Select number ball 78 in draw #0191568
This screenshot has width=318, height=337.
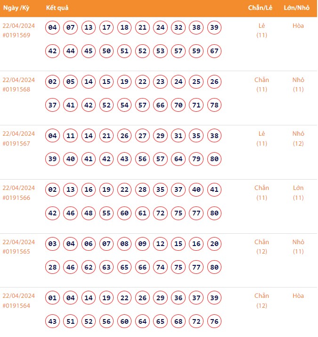pyautogui.click(x=214, y=105)
